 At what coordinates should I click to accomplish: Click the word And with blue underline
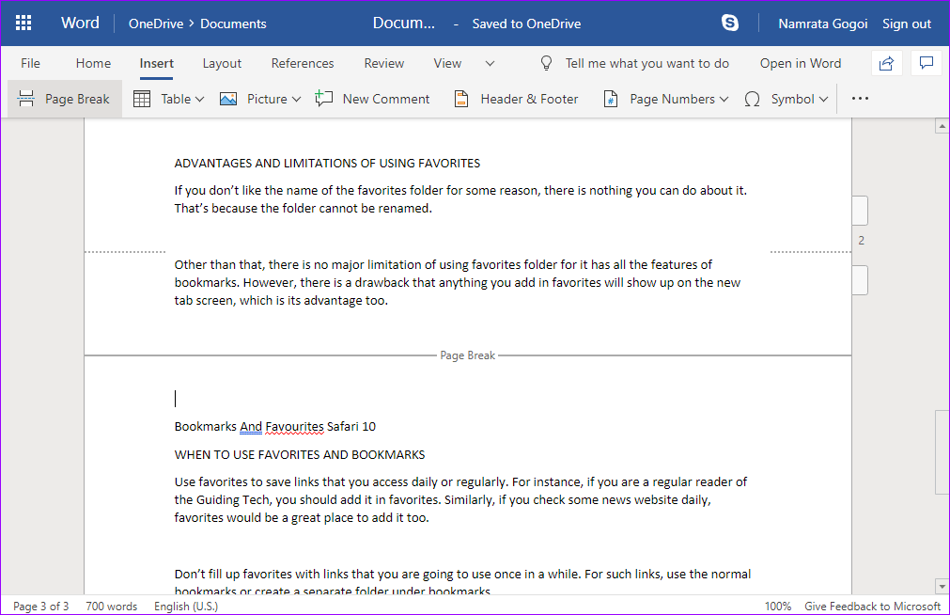coord(251,426)
